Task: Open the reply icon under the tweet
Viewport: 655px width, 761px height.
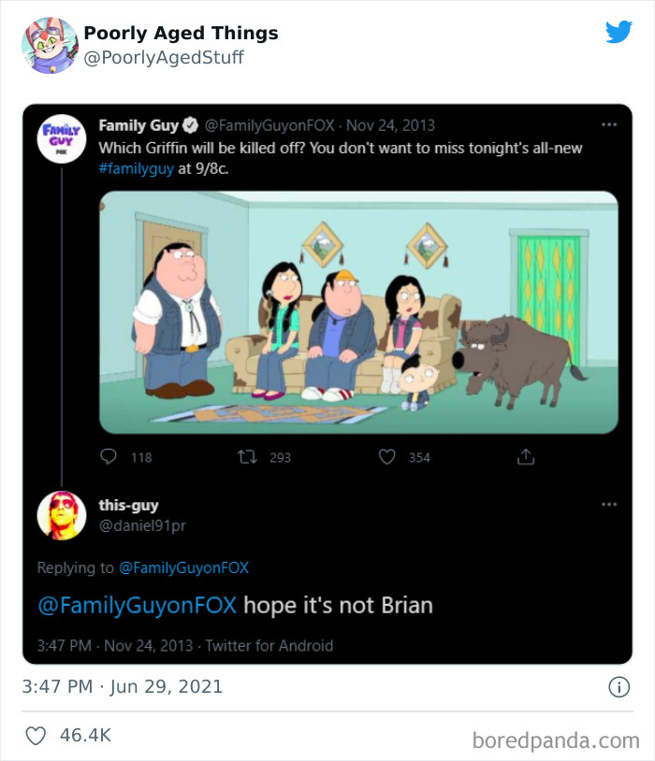Action: pos(109,456)
